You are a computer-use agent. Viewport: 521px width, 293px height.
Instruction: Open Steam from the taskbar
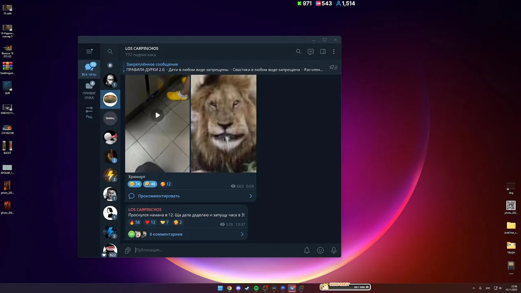(247, 288)
